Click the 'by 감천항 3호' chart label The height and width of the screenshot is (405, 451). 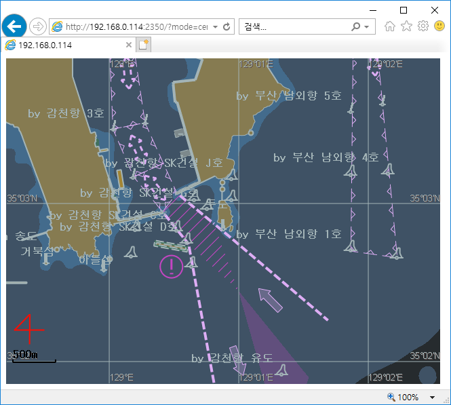(x=66, y=113)
